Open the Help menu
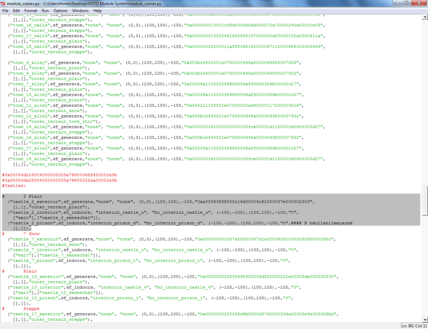 (97, 11)
